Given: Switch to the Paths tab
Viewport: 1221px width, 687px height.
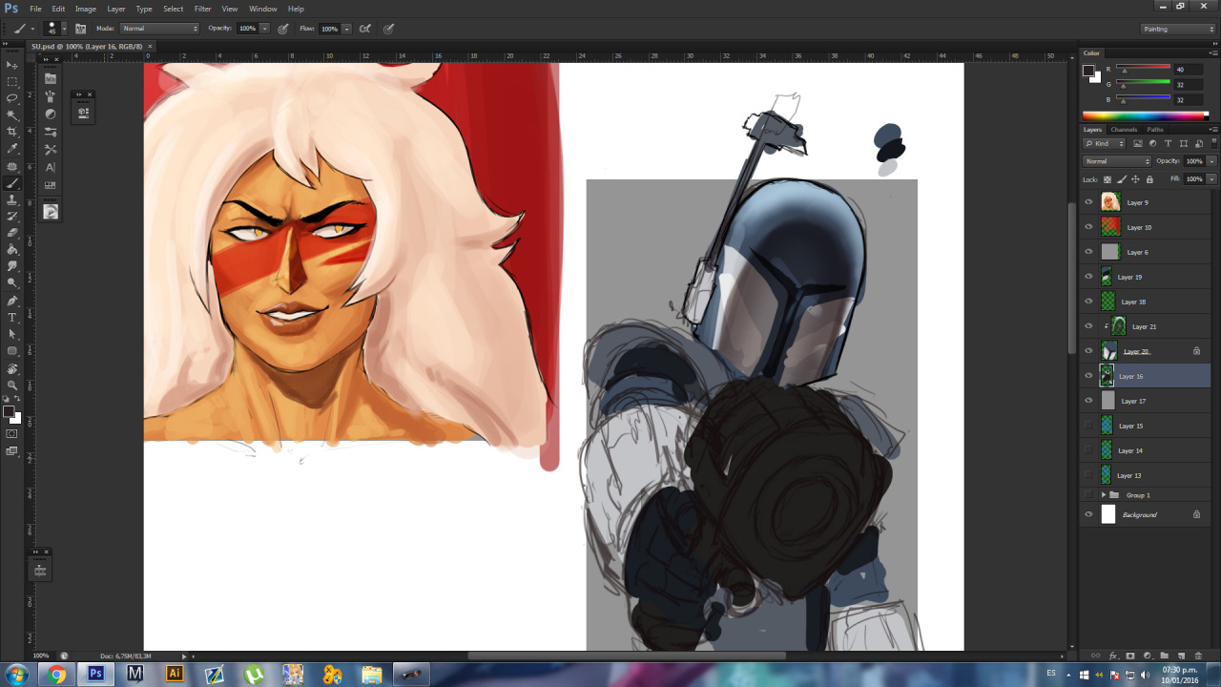Looking at the screenshot, I should (x=1155, y=130).
